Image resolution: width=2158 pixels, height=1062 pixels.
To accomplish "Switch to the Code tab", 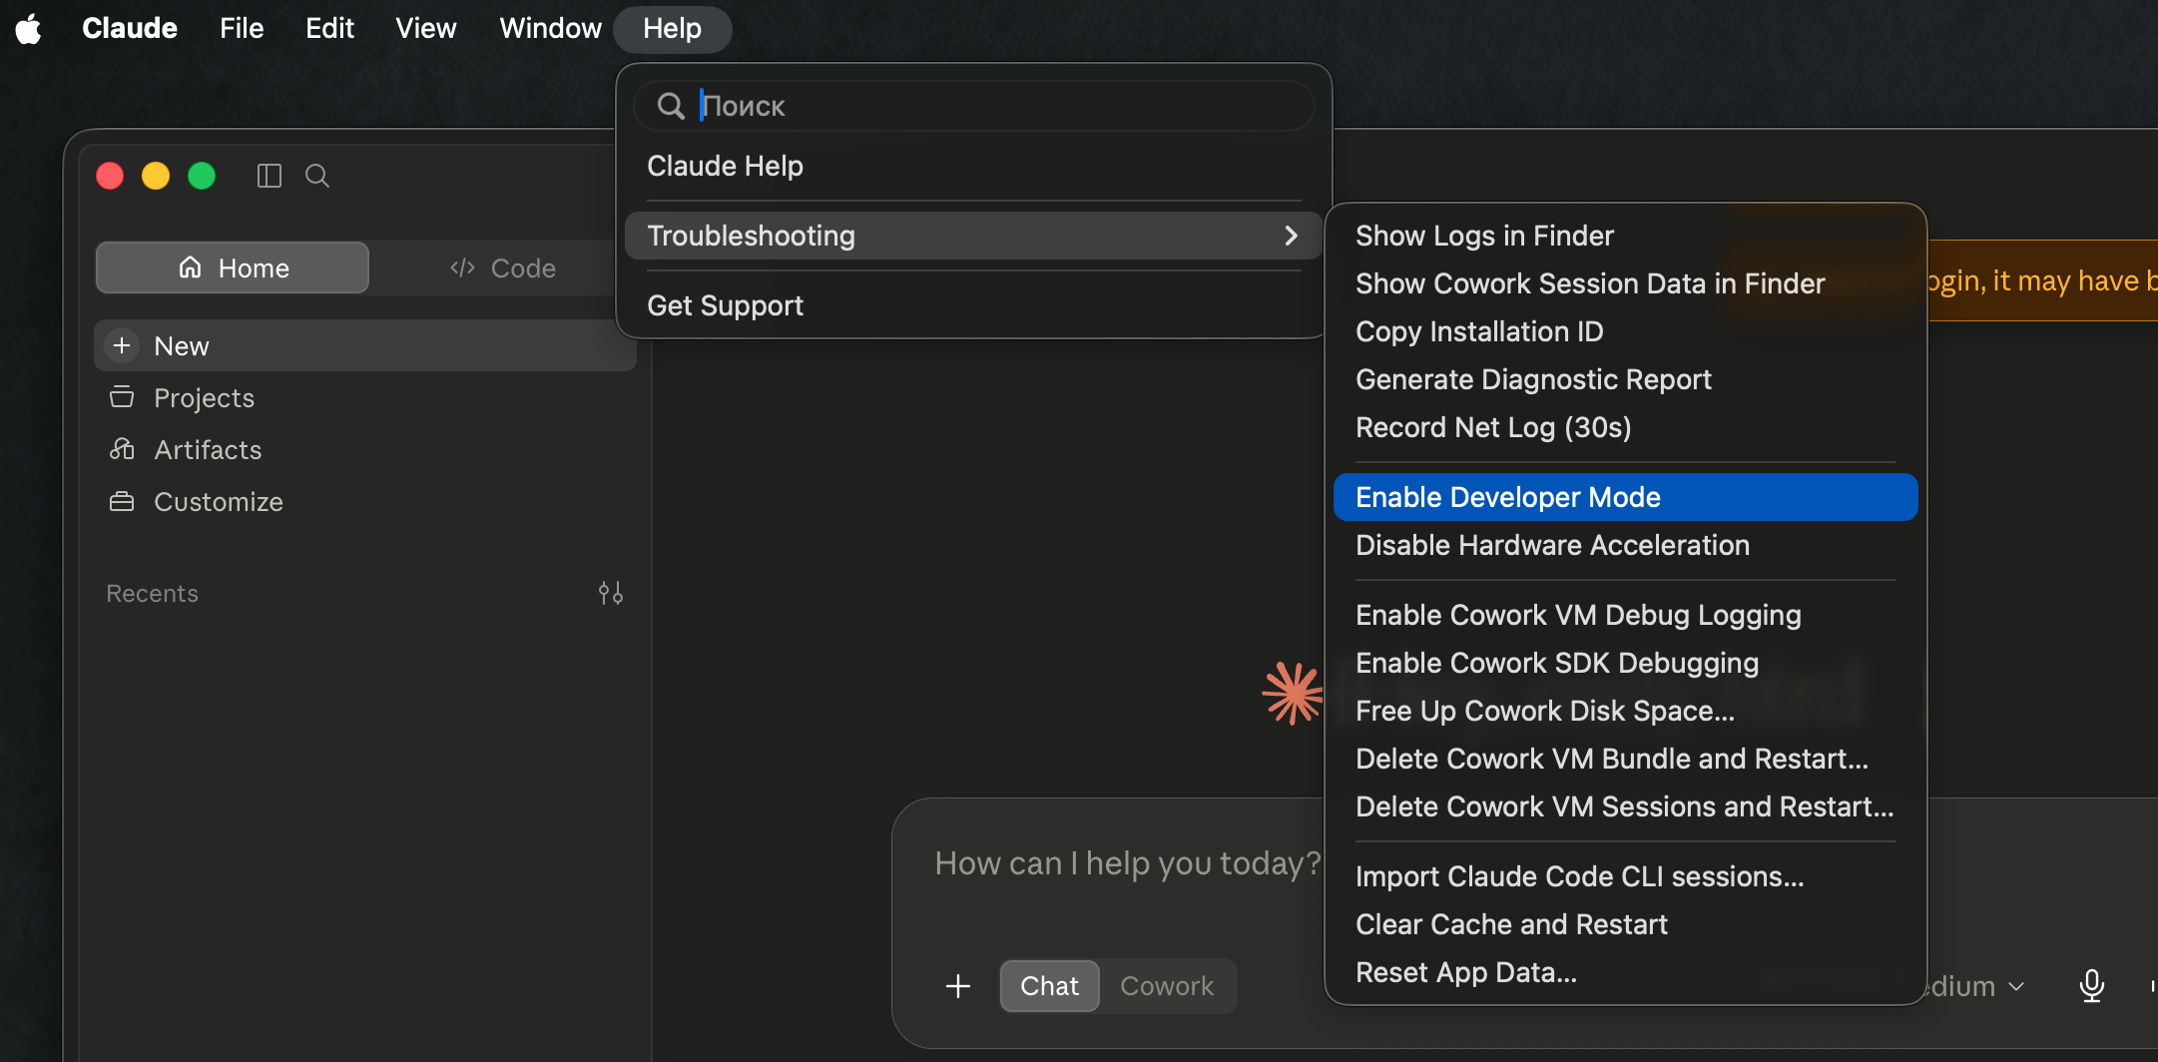I will click(x=502, y=267).
